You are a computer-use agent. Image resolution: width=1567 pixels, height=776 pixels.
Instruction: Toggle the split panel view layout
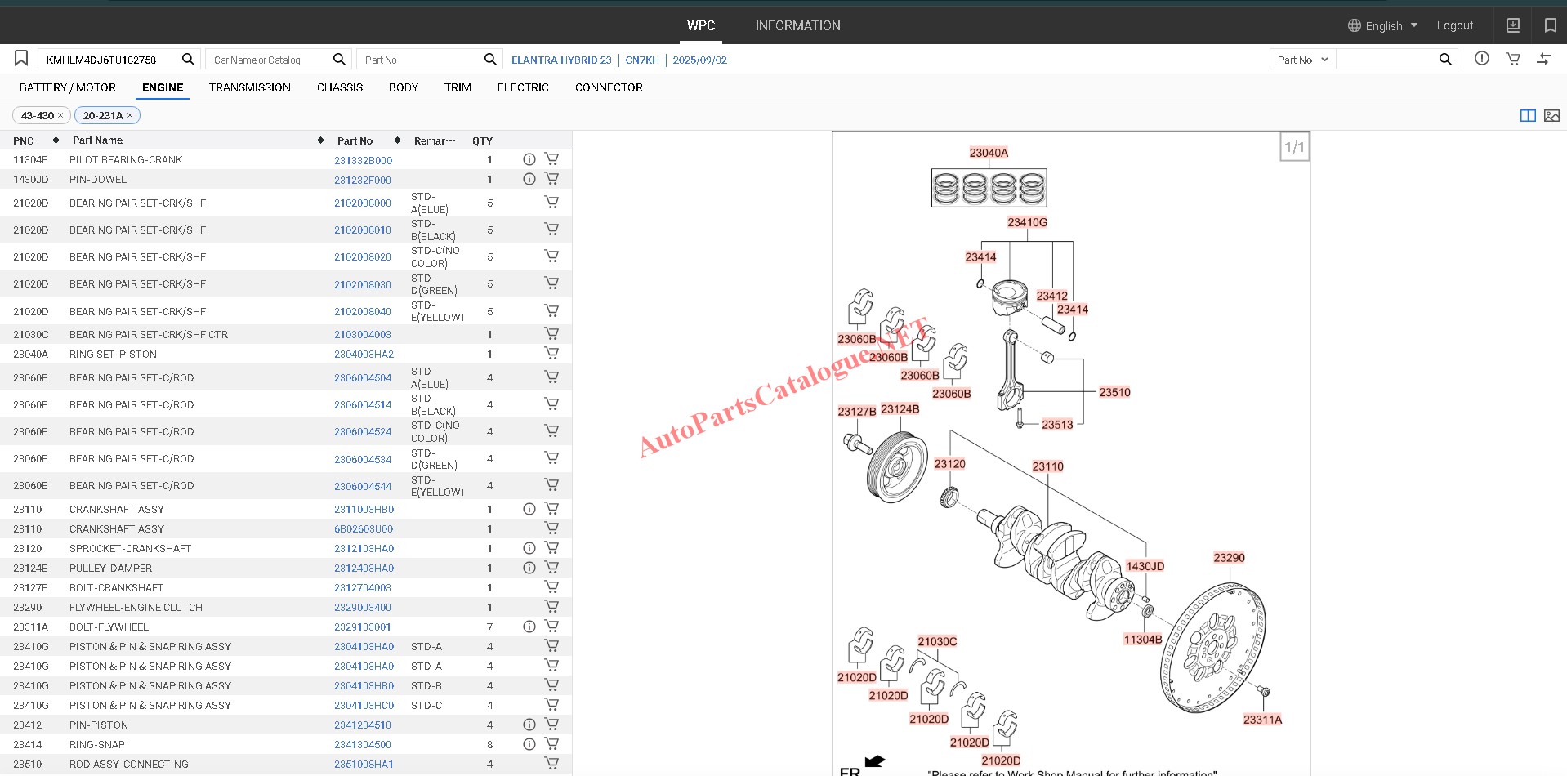click(x=1527, y=116)
